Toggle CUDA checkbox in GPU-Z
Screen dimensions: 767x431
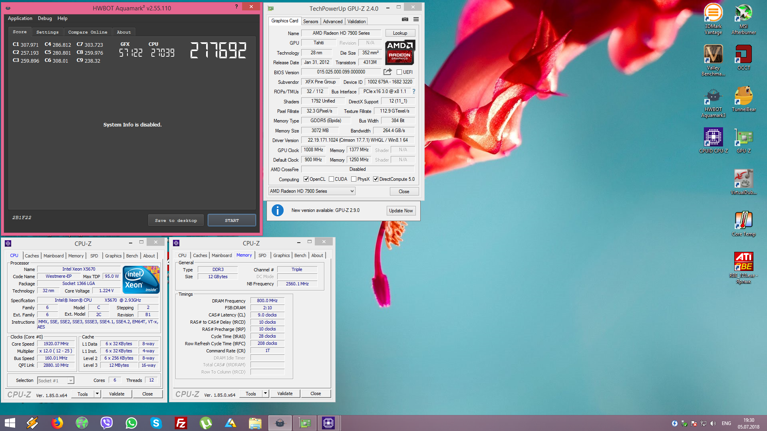pos(331,179)
